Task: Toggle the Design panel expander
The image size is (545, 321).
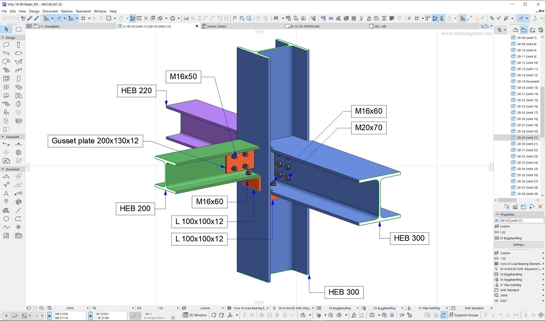Action: 3,37
